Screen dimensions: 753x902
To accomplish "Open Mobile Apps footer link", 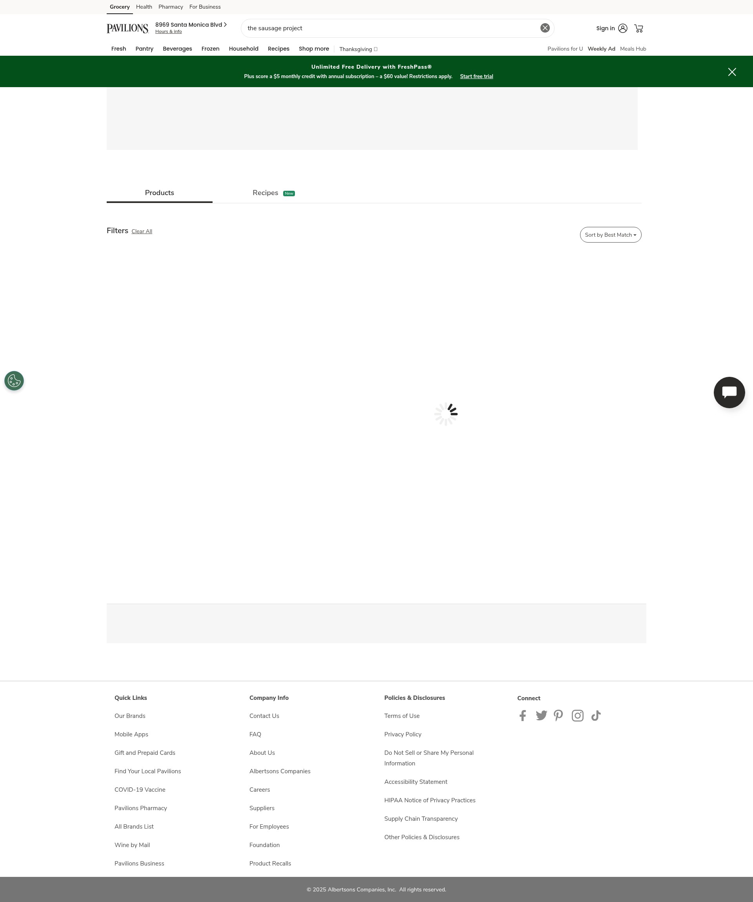I will 131,734.
